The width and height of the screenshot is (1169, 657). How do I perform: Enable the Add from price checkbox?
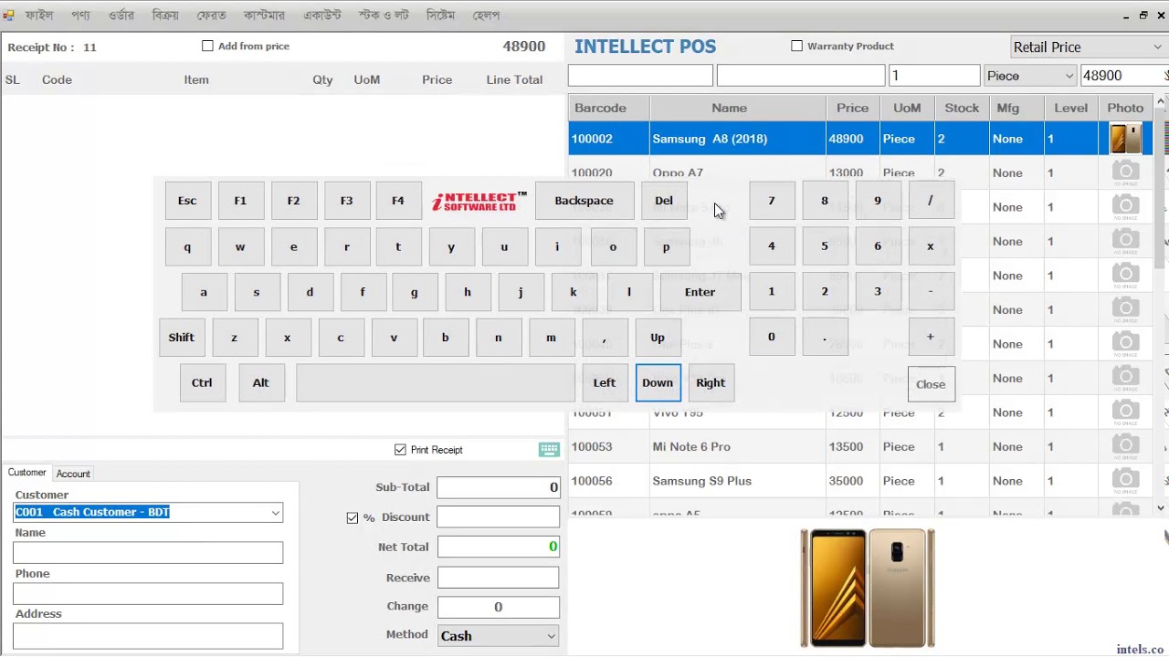(x=207, y=46)
